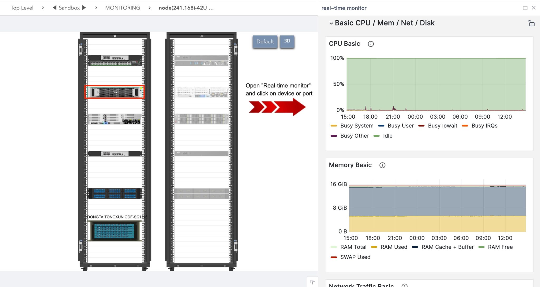Click the yellow Busy System color swatch

tap(334, 126)
